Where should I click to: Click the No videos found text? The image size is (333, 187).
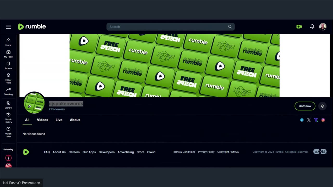click(x=34, y=134)
